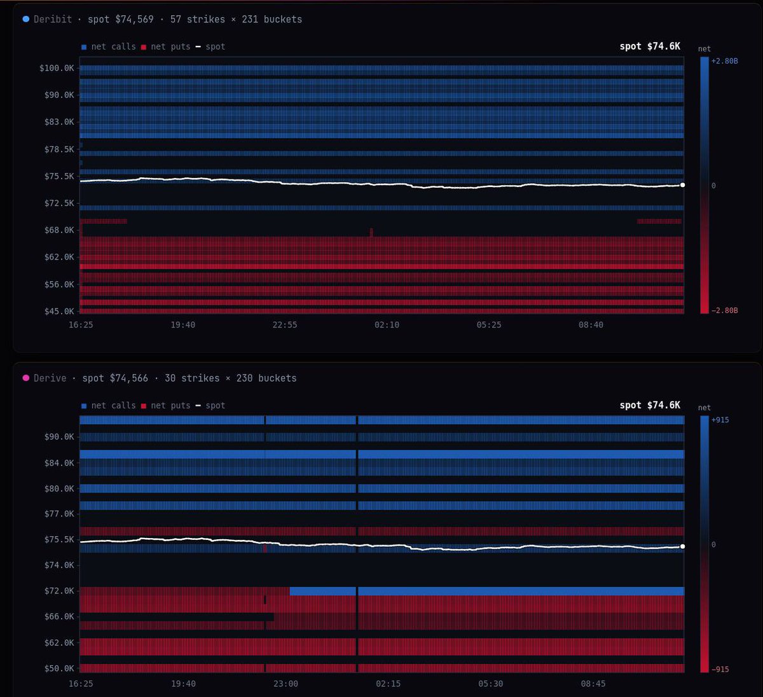Click the '−915' color scale minimum
763x697 pixels.
[720, 669]
